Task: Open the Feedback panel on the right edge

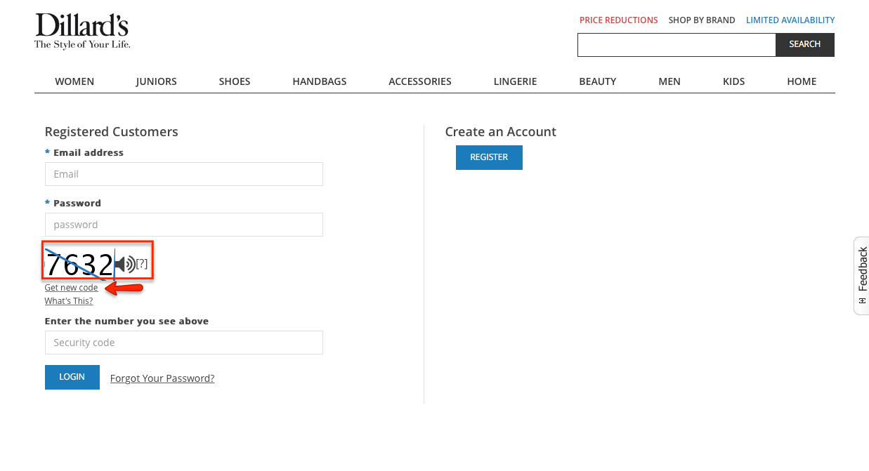Action: (x=861, y=275)
